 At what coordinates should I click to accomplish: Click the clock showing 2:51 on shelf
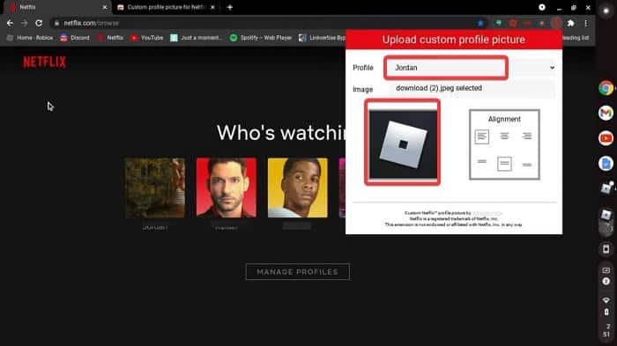(607, 330)
